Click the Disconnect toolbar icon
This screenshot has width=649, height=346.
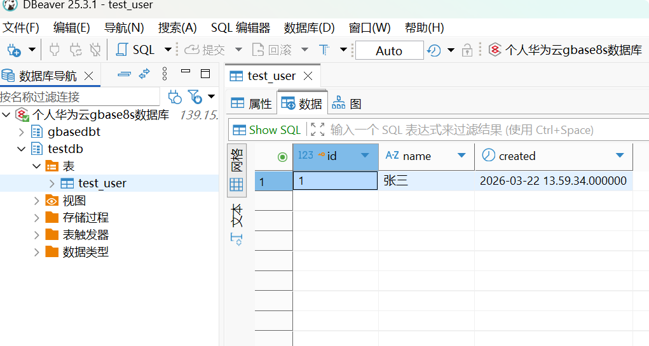(95, 50)
